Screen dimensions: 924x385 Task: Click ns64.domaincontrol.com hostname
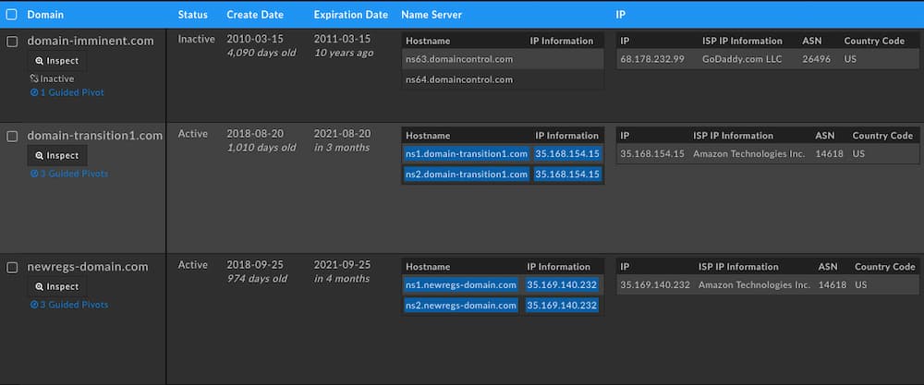click(459, 79)
